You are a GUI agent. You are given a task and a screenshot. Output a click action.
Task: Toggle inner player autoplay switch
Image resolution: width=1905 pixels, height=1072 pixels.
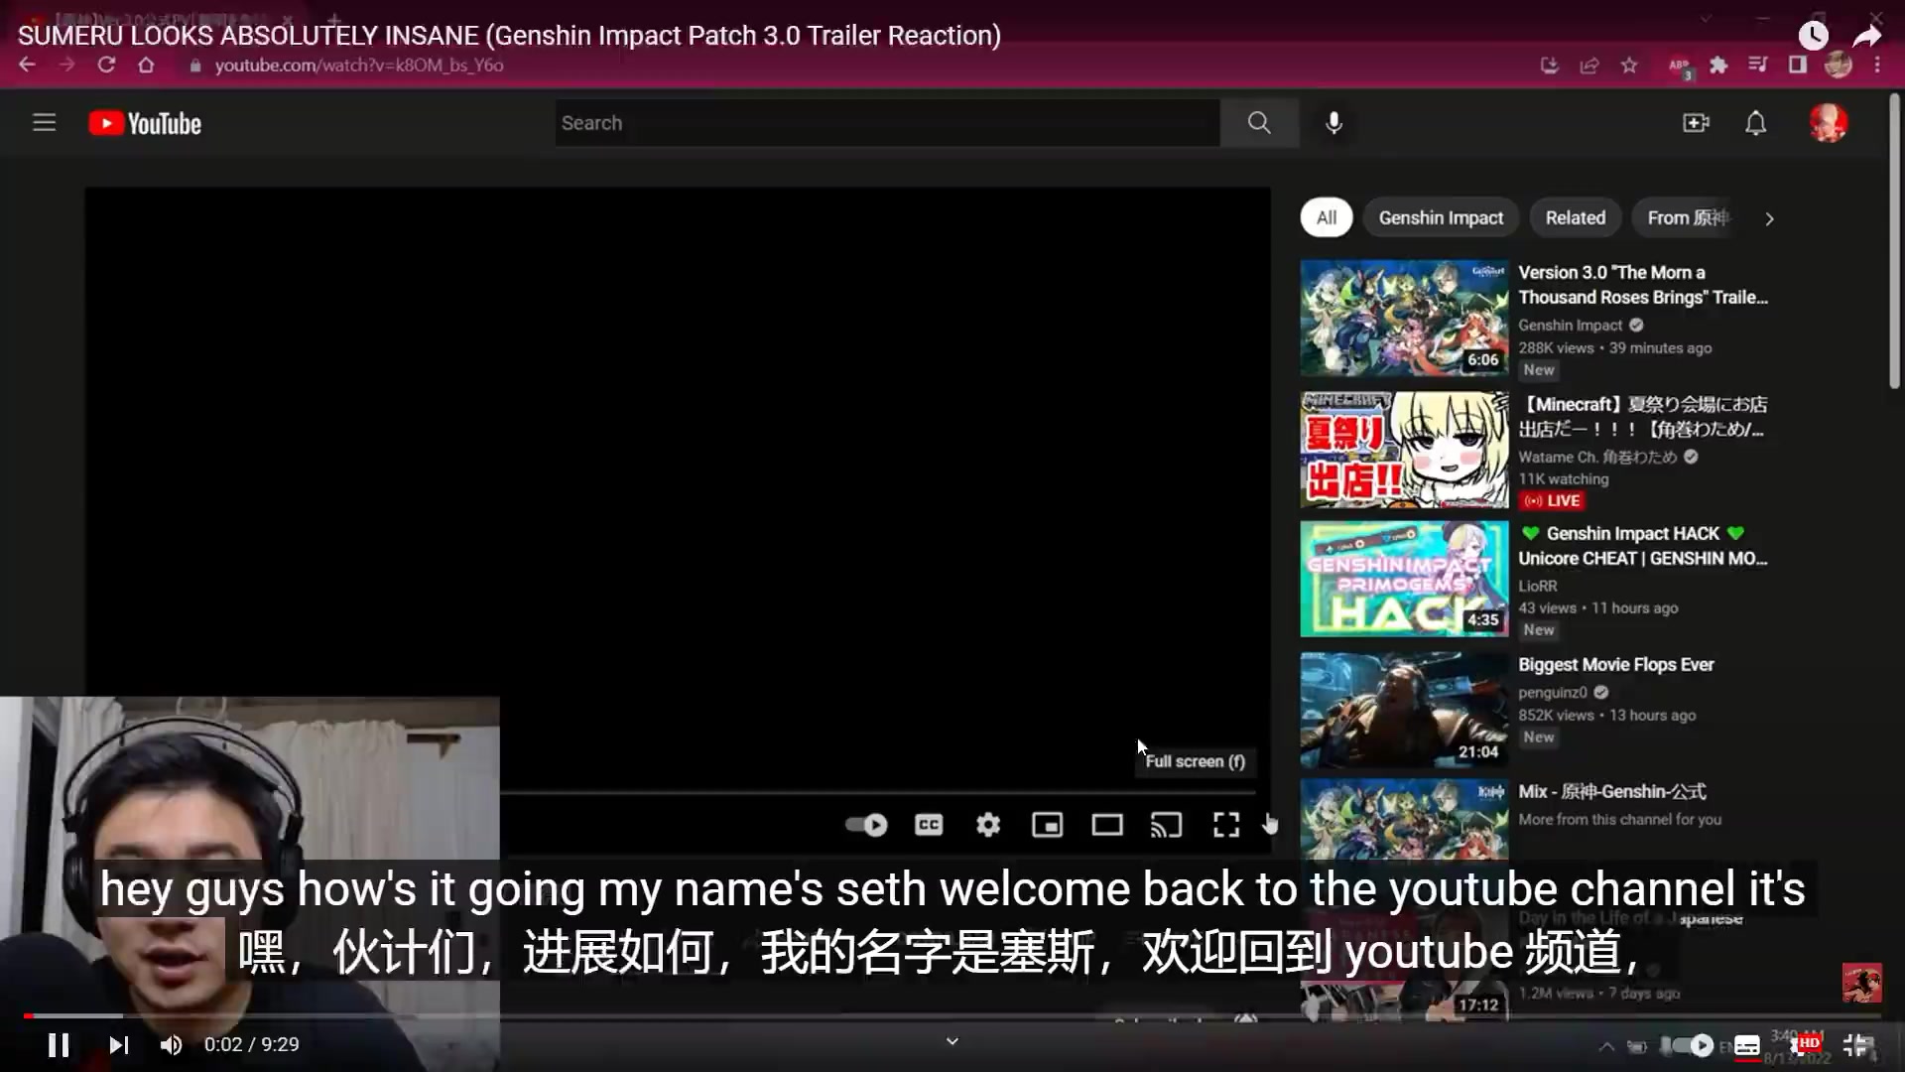coord(866,825)
